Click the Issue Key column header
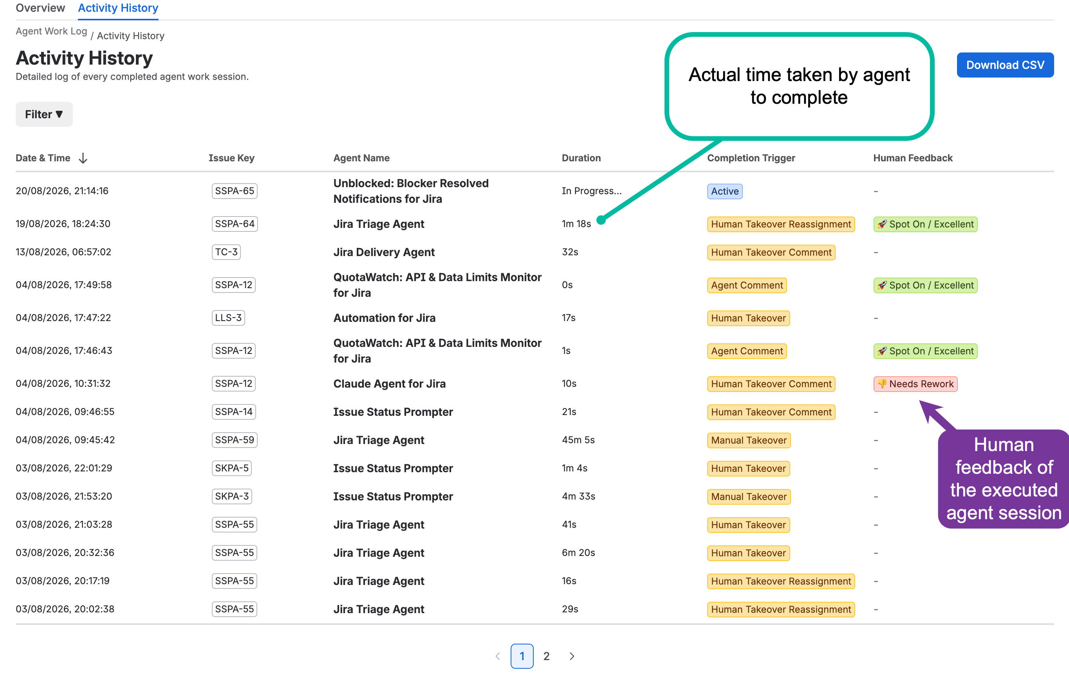 [x=231, y=158]
